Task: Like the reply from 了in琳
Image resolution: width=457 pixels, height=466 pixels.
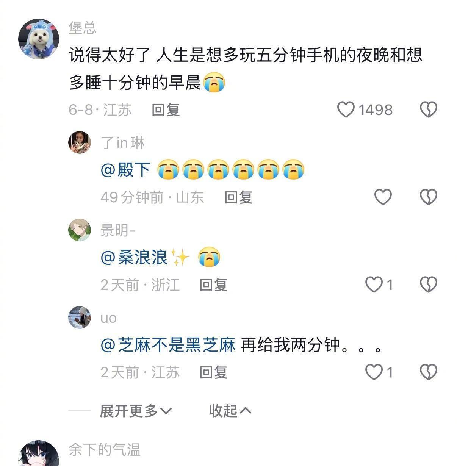Action: pyautogui.click(x=383, y=197)
